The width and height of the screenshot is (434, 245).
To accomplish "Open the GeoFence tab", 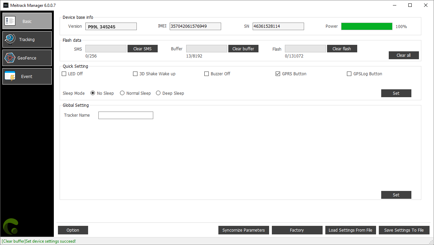I will [27, 58].
